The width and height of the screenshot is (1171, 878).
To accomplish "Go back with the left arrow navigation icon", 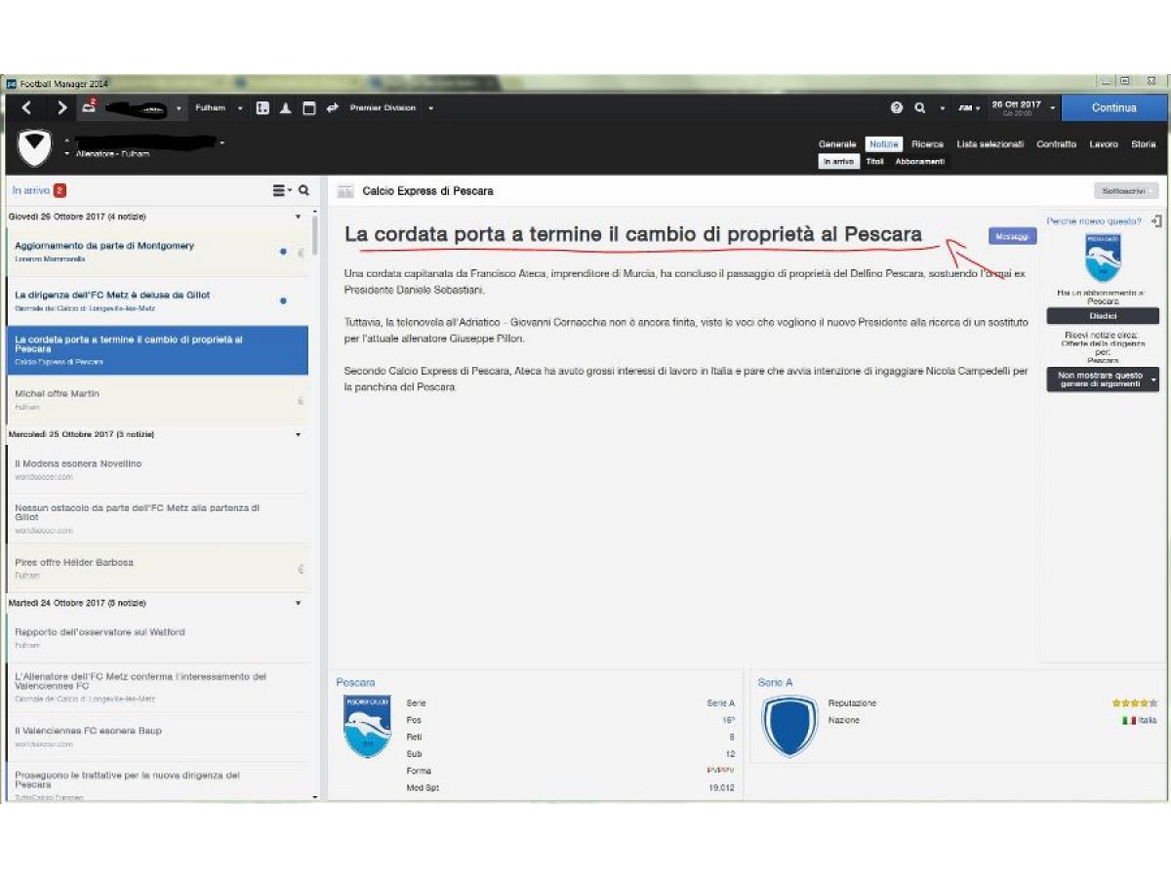I will [27, 108].
